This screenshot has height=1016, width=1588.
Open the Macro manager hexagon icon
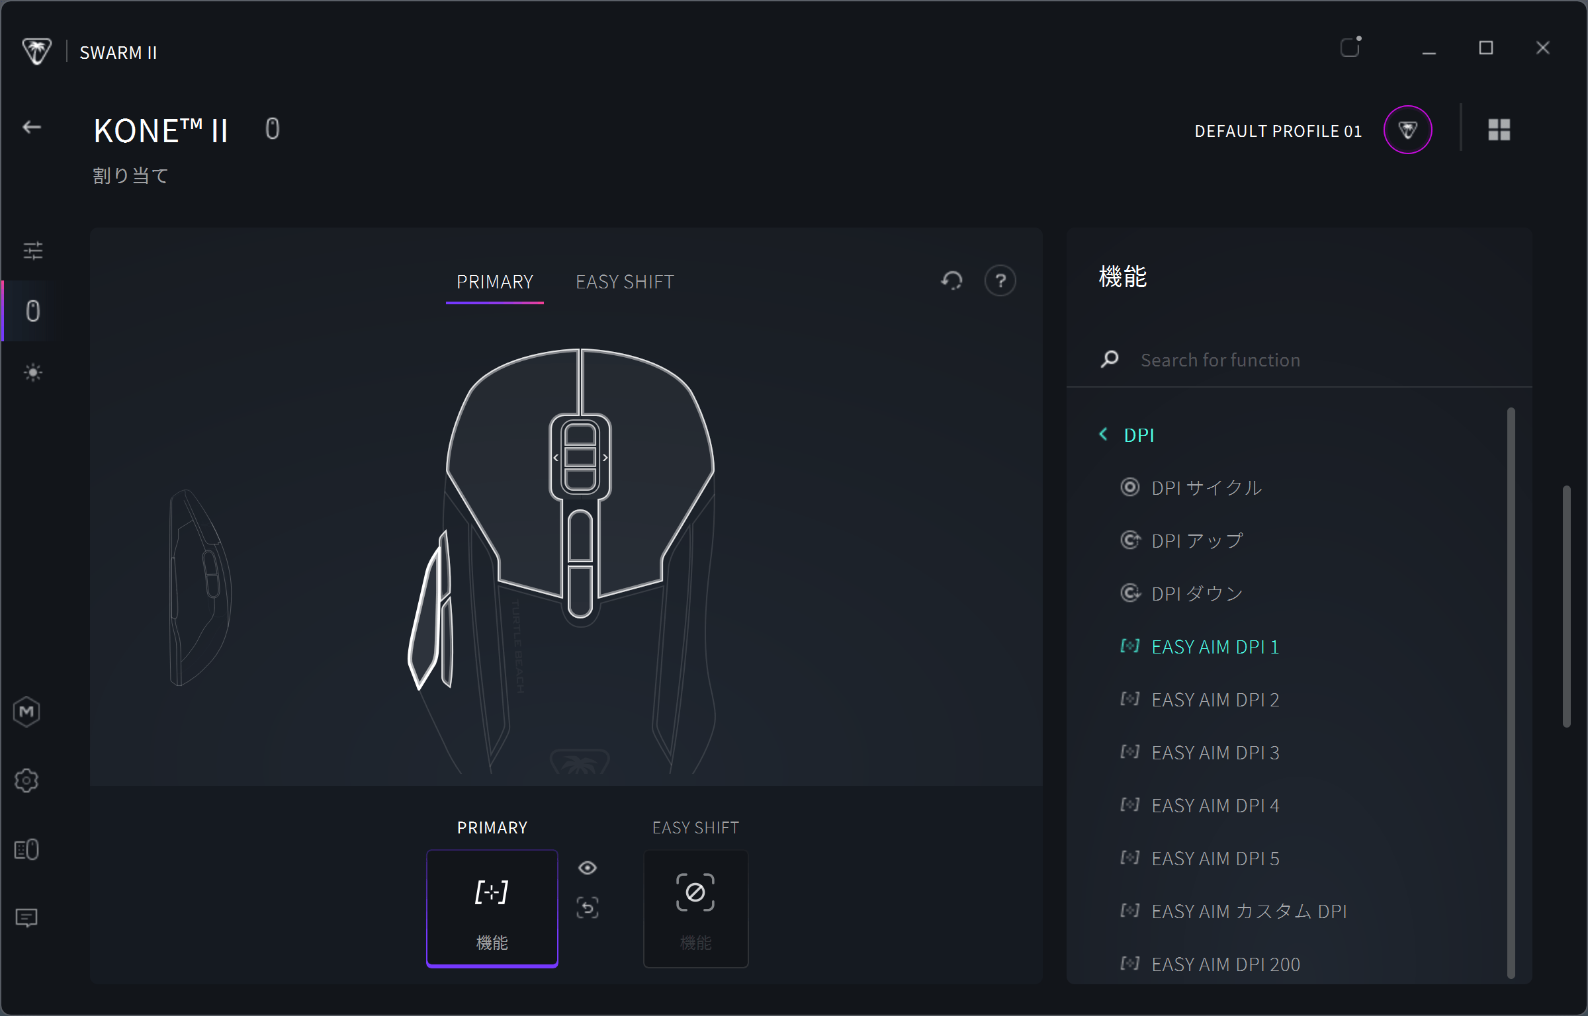[x=26, y=712]
